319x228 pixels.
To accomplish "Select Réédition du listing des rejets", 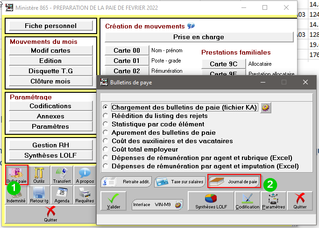I will [106, 116].
